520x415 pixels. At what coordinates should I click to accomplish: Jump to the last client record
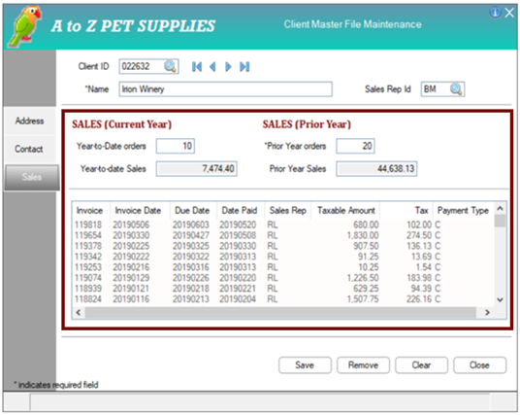(x=244, y=67)
